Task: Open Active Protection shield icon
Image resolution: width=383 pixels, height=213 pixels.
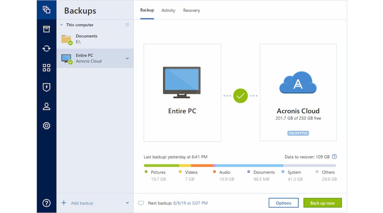Action: pos(47,87)
